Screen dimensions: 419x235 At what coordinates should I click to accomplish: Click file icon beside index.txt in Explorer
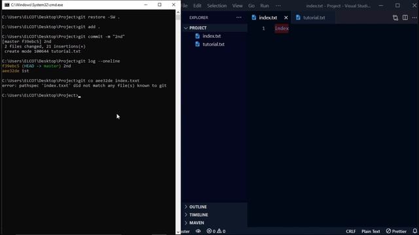198,36
